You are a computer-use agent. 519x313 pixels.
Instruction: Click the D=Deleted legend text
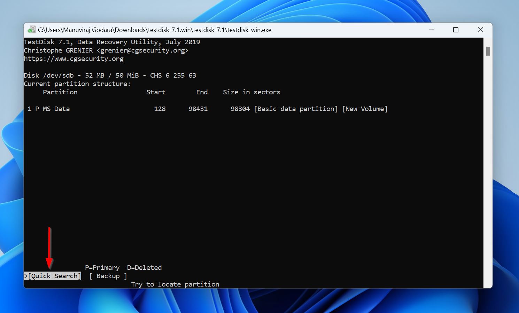point(144,267)
